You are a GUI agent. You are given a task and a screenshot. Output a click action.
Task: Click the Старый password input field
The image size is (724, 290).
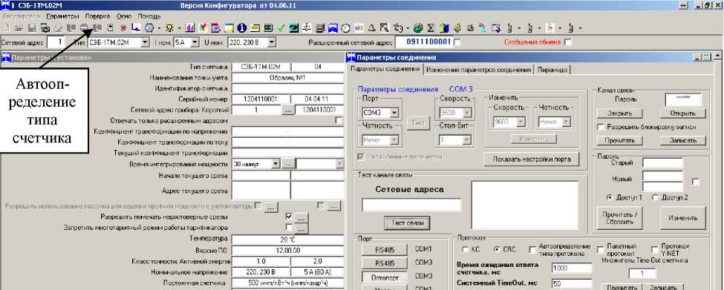point(662,163)
